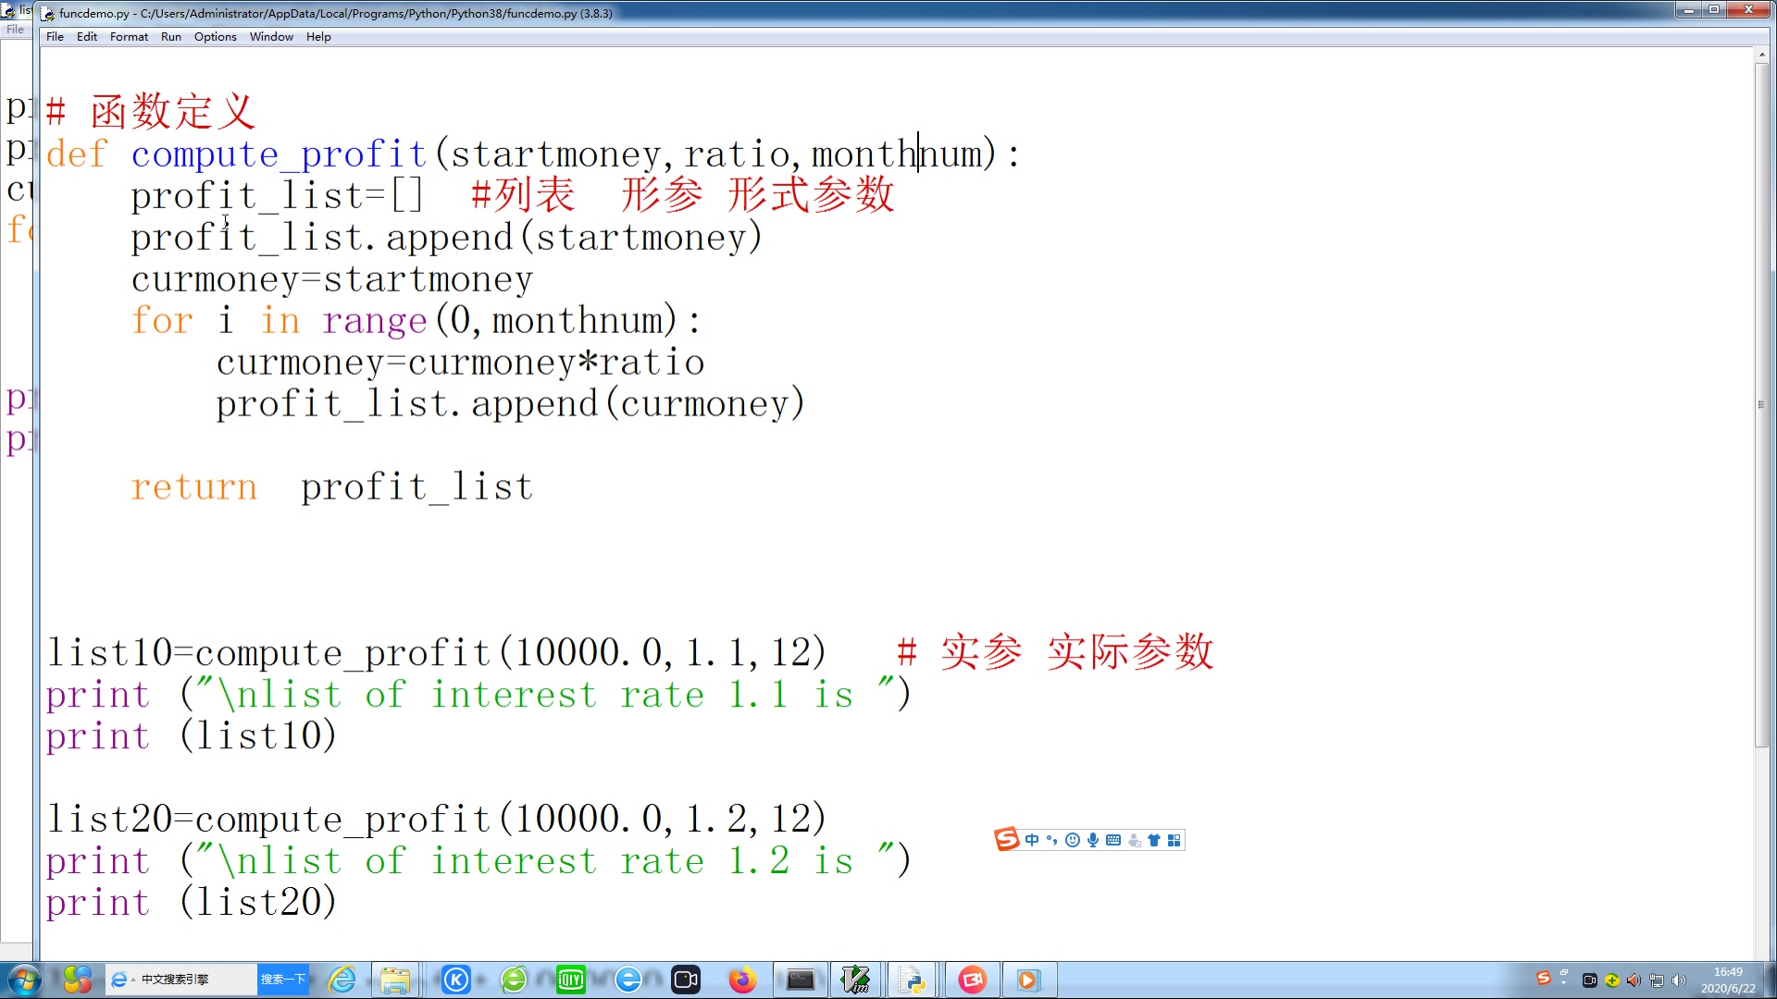The image size is (1777, 999).
Task: Open Sogou soft keyboard
Action: click(1114, 840)
